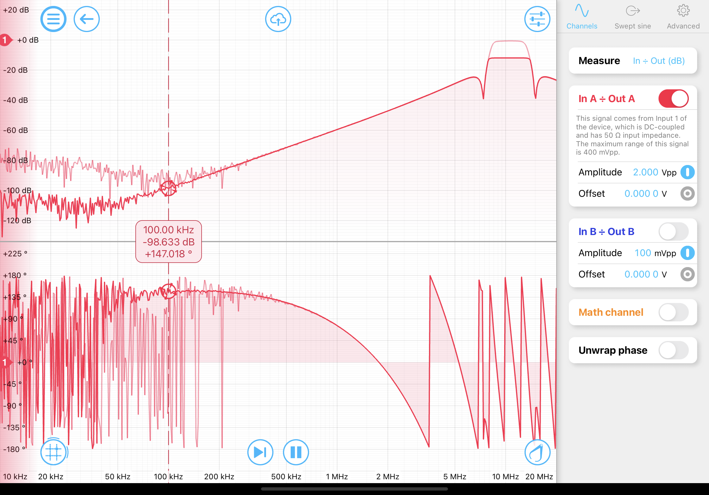Click the 100 kHz cursor marker on magnitude plot
The height and width of the screenshot is (495, 709).
[x=168, y=188]
